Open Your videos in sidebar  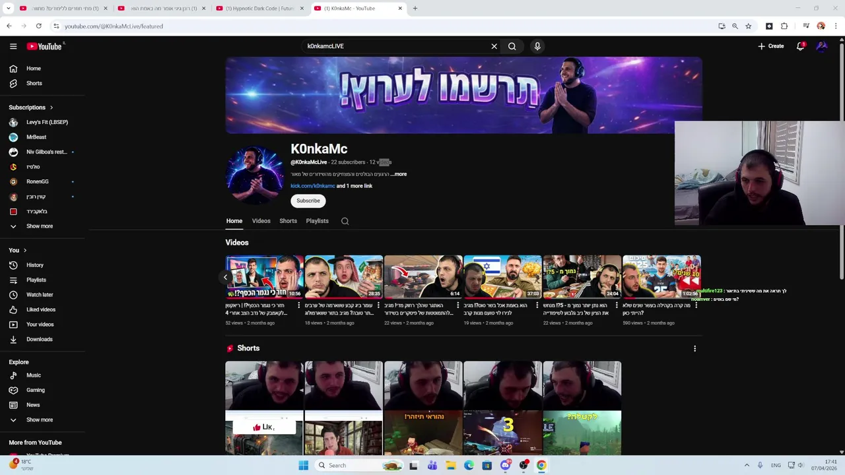42,325
